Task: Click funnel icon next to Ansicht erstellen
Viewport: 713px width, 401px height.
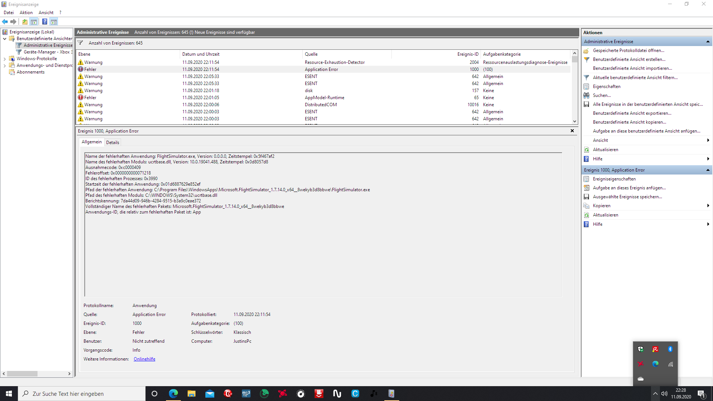Action: (586, 59)
